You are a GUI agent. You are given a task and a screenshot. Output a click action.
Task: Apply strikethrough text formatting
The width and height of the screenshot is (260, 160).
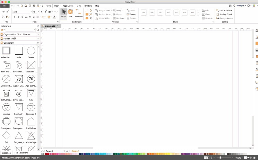point(26,17)
